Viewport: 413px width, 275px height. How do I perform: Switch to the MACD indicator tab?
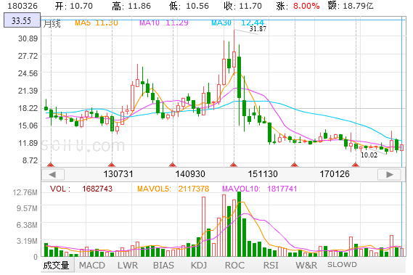pyautogui.click(x=92, y=266)
